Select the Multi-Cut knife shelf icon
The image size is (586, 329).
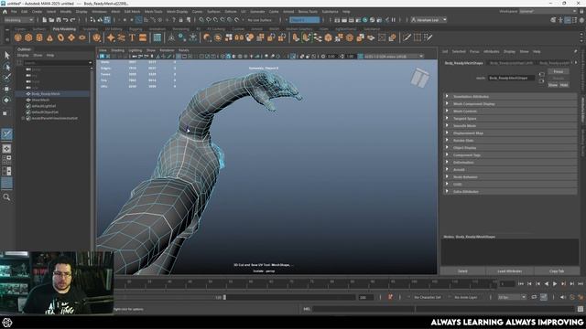pyautogui.click(x=407, y=37)
